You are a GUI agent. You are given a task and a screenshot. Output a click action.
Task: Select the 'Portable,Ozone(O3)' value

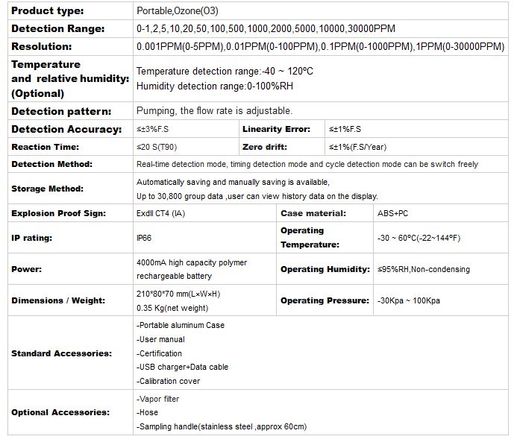coord(178,11)
